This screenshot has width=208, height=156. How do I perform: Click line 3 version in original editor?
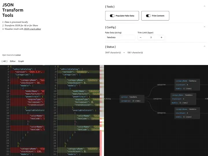click(x=29, y=72)
